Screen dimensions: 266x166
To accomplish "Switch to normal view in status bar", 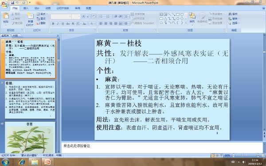I will tap(213, 155).
